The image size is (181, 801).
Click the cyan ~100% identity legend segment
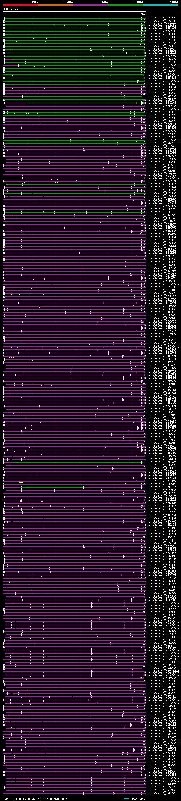pos(161,5)
